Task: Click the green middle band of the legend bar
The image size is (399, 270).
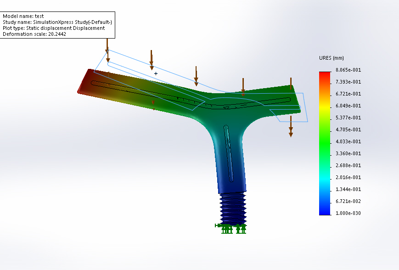Action: (x=325, y=138)
